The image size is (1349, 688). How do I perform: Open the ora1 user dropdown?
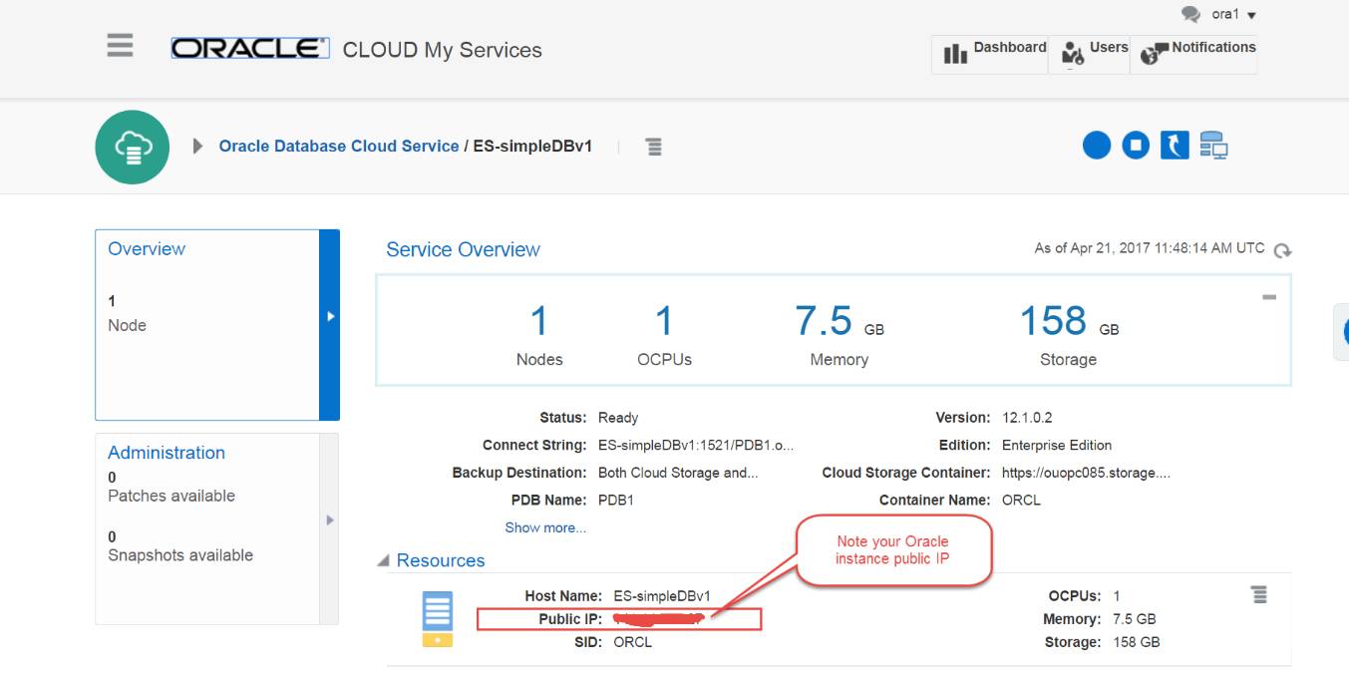pyautogui.click(x=1233, y=15)
